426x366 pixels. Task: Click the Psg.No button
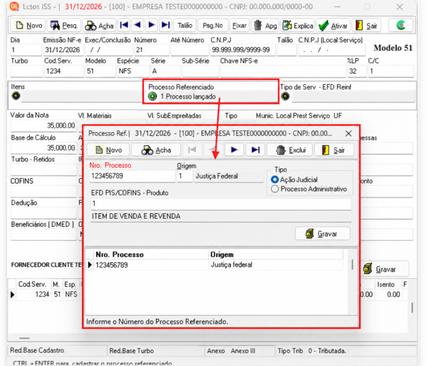213,25
